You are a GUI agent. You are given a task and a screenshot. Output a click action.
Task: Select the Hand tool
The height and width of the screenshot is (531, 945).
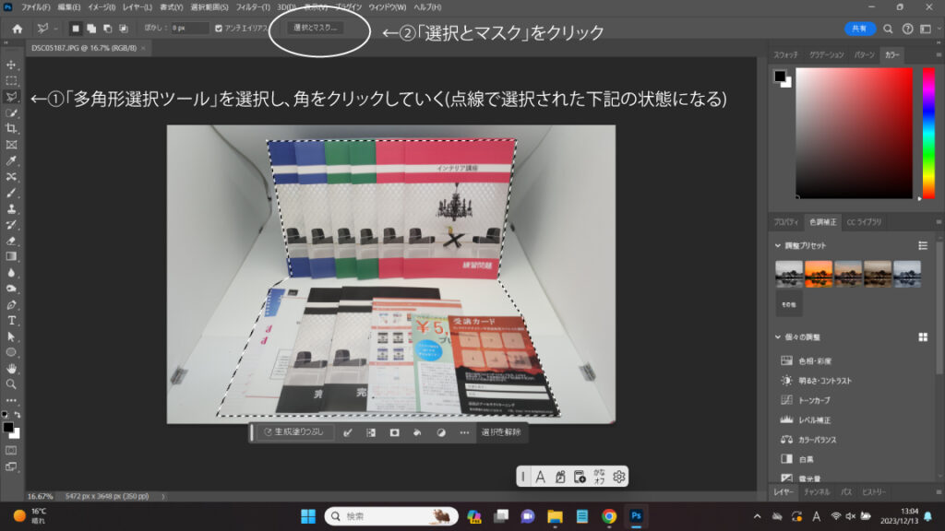pyautogui.click(x=11, y=368)
